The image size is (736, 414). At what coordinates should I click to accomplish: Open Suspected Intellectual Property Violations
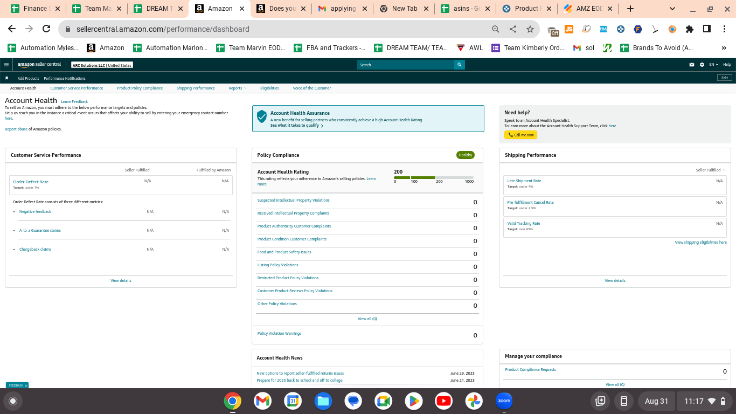coord(294,201)
